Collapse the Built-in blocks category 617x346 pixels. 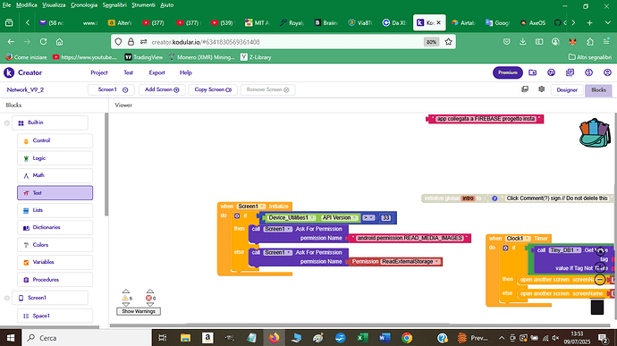tap(6, 122)
